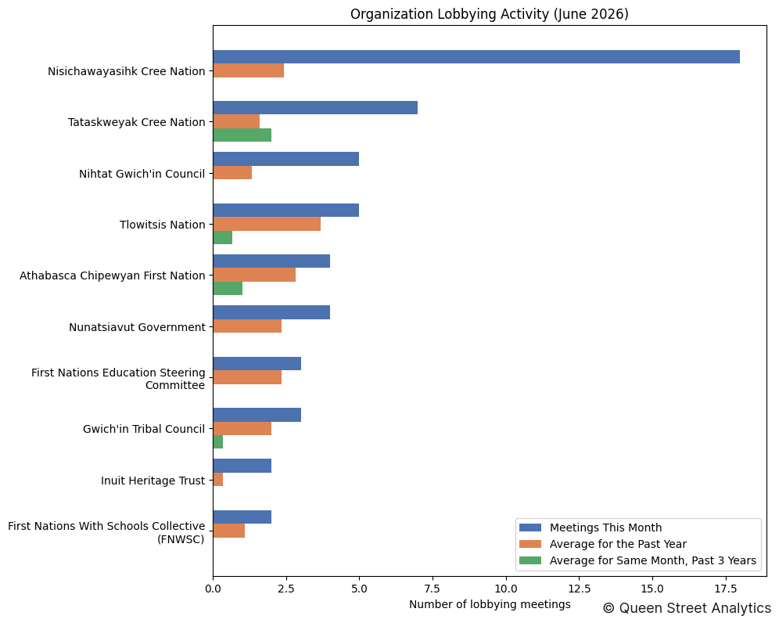779x623 pixels.
Task: Click Athabasca Chipewyan First Nation blue bar
Action: point(271,261)
